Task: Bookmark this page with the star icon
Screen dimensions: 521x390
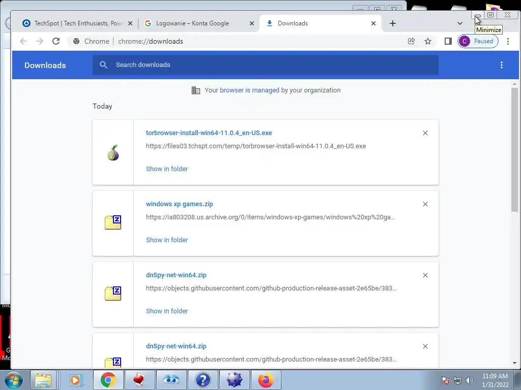Action: [x=427, y=41]
